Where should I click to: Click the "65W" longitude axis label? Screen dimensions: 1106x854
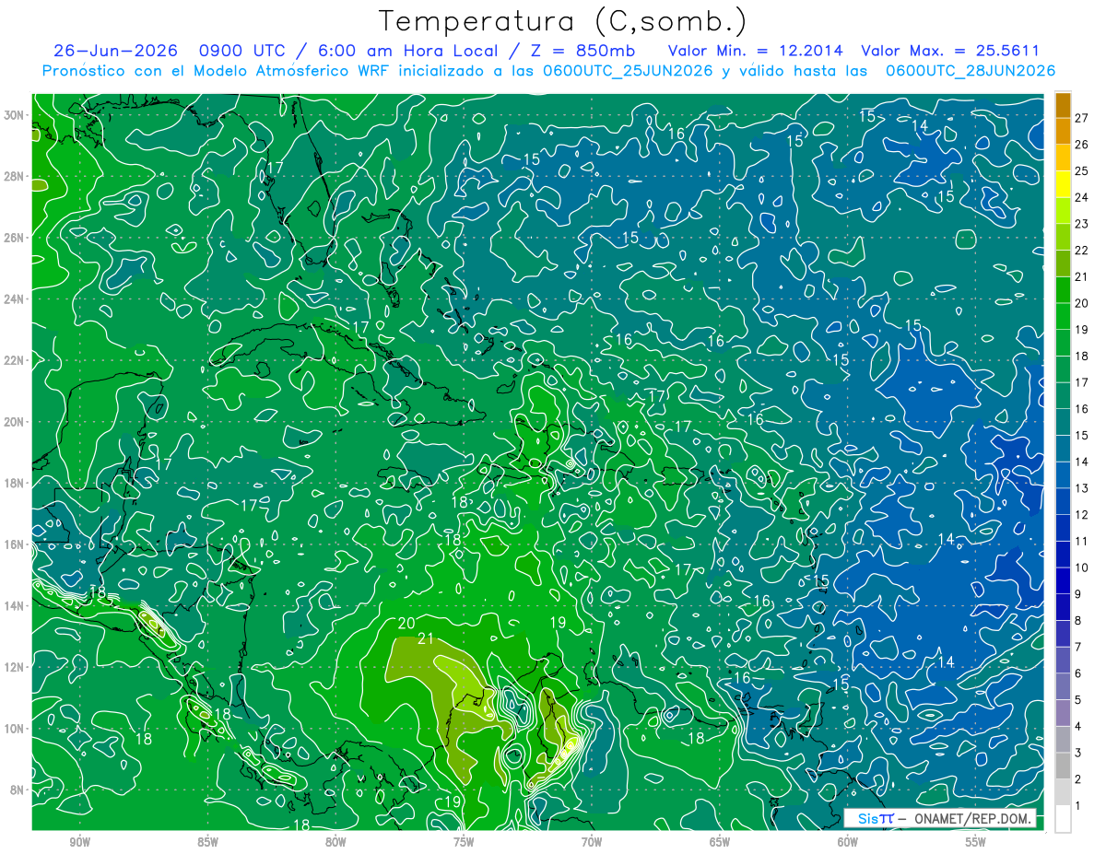pos(720,841)
